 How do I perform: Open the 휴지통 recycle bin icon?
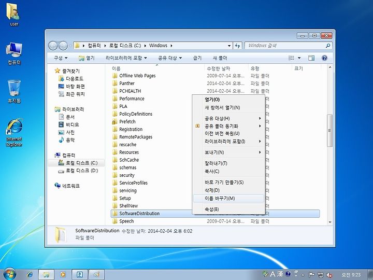tap(14, 92)
